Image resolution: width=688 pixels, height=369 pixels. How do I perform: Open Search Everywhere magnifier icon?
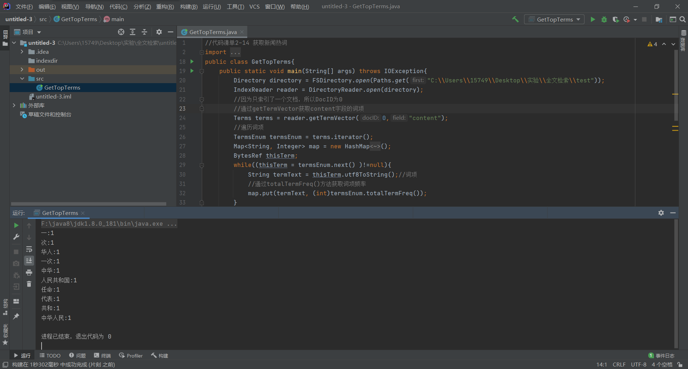(683, 19)
